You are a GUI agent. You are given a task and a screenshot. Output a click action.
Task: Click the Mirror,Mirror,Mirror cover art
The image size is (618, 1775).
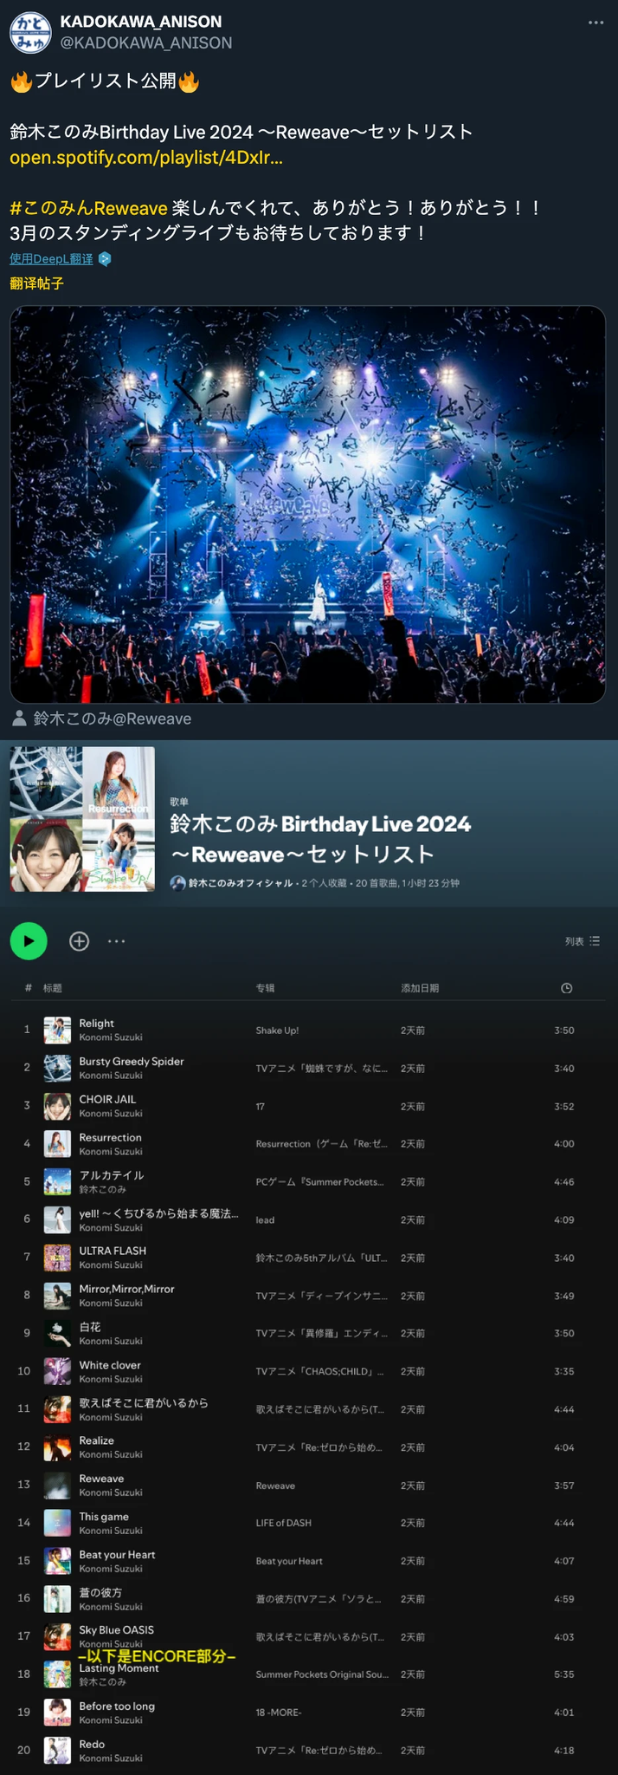click(x=57, y=1296)
